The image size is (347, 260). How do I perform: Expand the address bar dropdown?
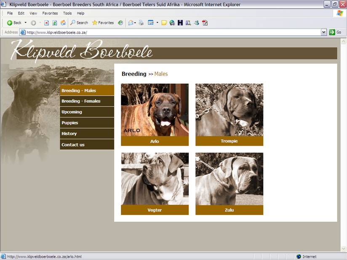tap(323, 32)
